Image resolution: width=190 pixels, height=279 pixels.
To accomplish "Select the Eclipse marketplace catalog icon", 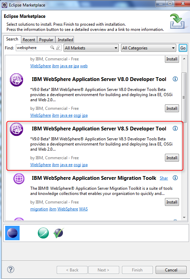I will click(x=12, y=233).
